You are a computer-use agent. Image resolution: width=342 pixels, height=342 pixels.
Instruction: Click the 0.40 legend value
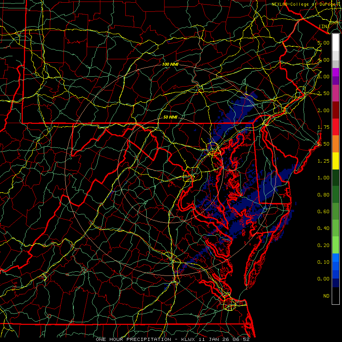(x=323, y=228)
